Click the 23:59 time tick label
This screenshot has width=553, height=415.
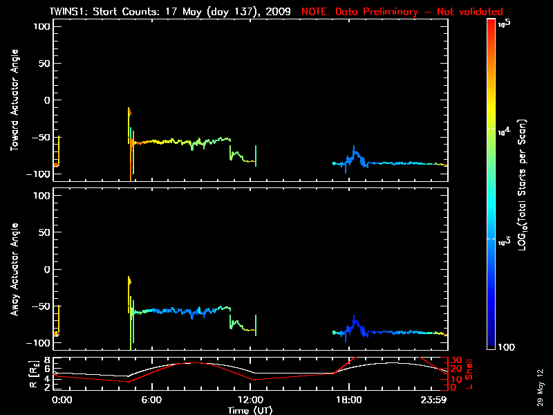434,400
